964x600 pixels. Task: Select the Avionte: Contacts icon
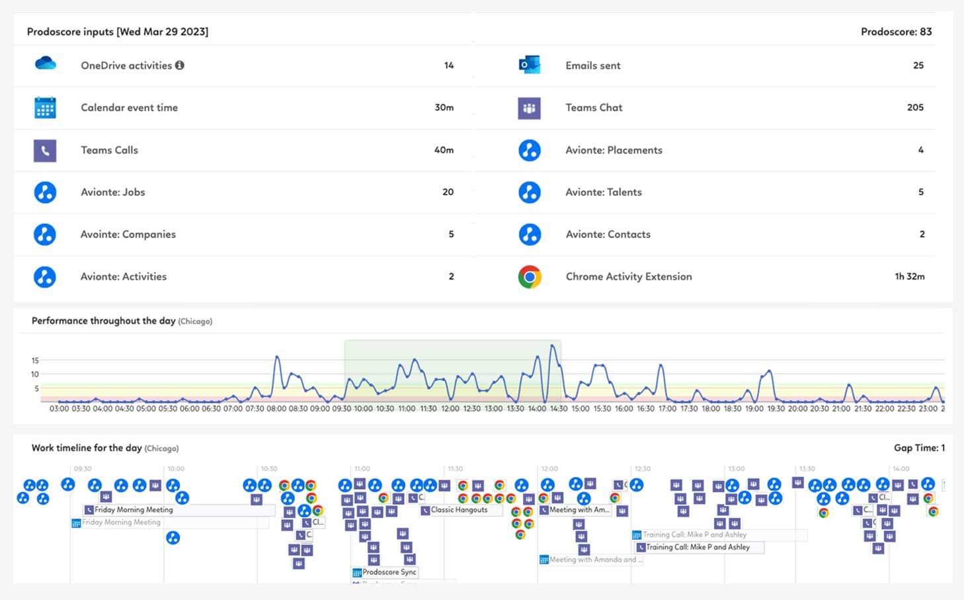pos(529,234)
